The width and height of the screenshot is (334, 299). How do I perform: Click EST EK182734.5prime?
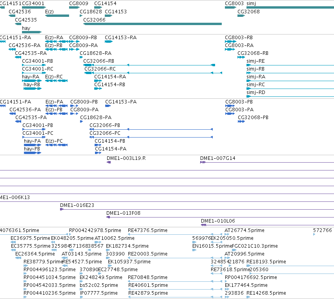tap(127, 246)
